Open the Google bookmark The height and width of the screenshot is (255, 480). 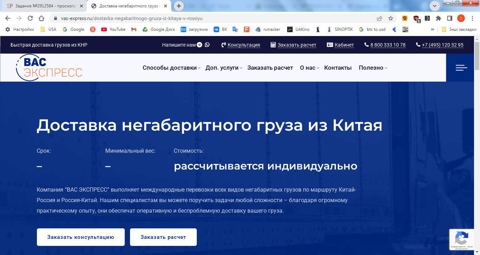(x=73, y=29)
